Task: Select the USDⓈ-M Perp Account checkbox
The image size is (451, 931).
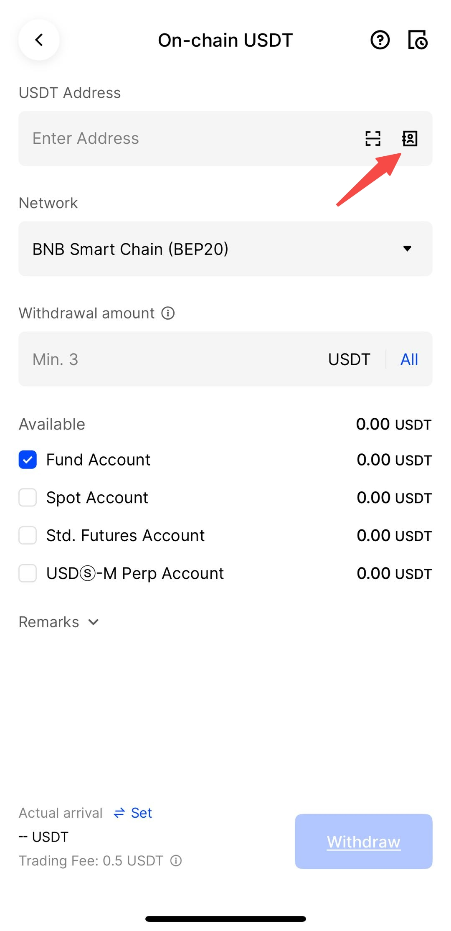Action: (x=28, y=573)
